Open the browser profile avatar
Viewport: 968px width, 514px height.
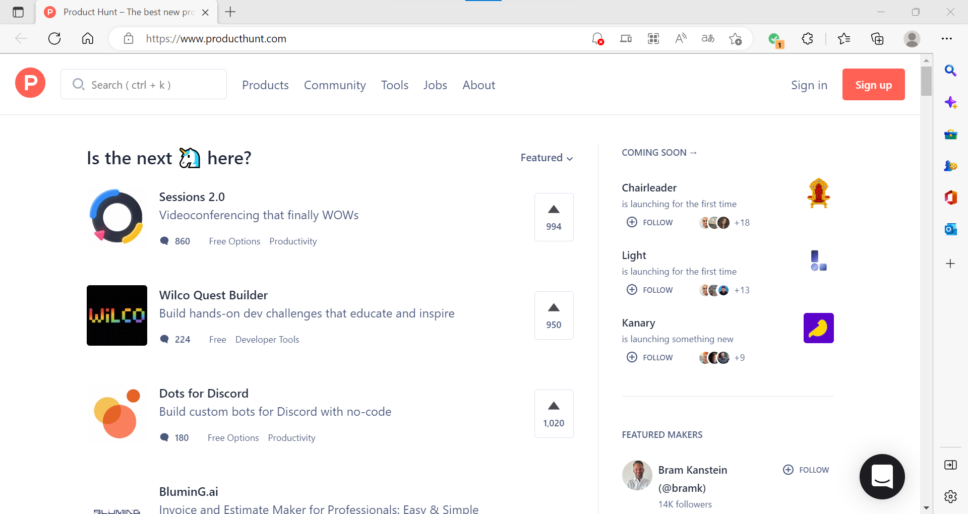[x=912, y=38]
